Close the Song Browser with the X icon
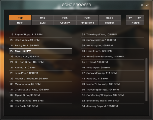Screen dimensions: 153x120 142,5
